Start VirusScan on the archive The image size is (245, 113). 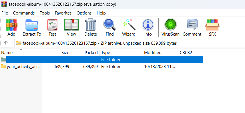point(170,24)
